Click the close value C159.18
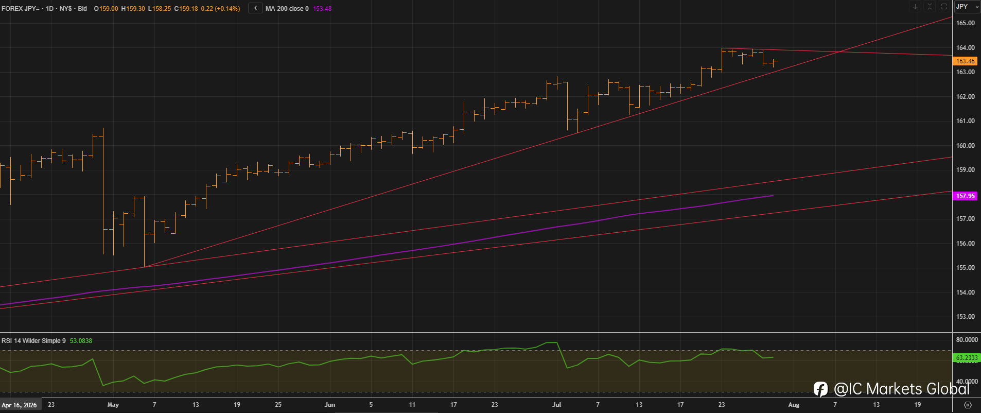981x413 pixels. [186, 9]
